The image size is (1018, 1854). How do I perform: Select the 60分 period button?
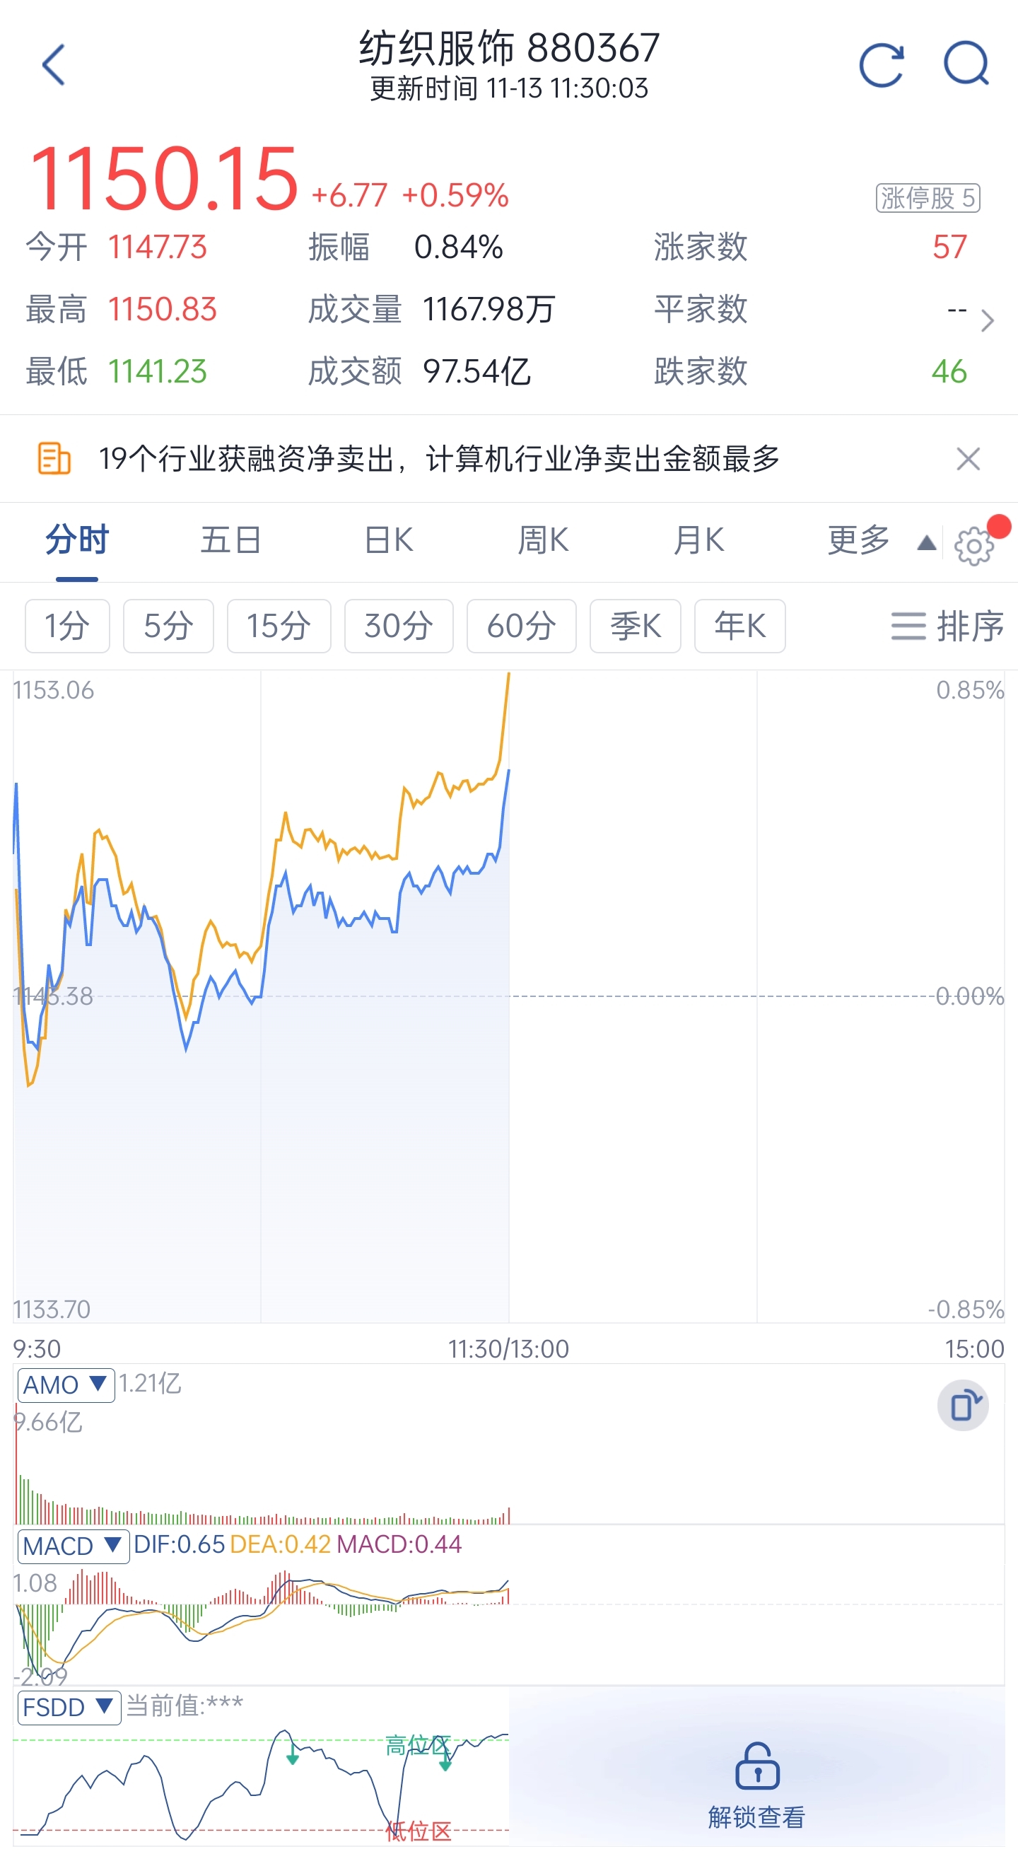click(521, 626)
